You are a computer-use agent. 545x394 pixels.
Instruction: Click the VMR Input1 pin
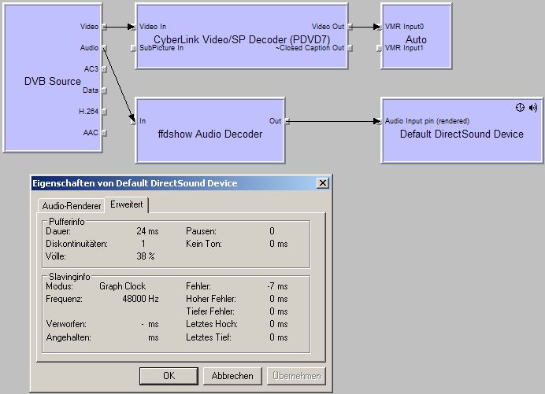pyautogui.click(x=379, y=48)
